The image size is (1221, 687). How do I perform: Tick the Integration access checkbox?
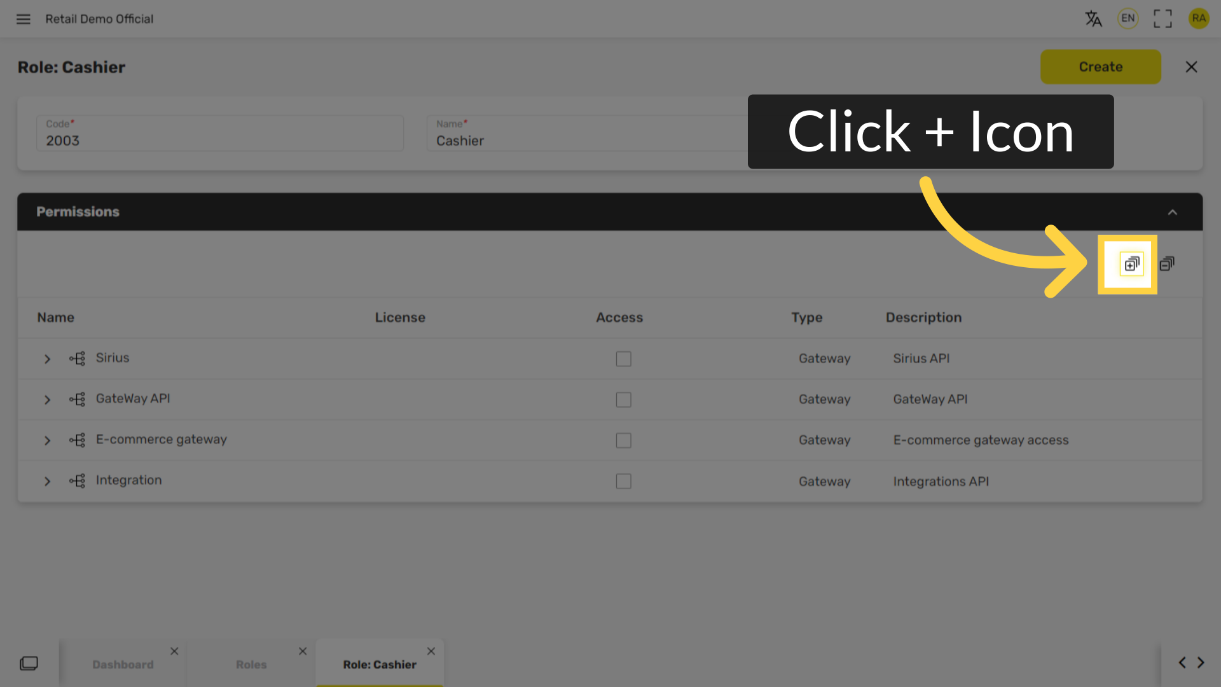coord(623,482)
